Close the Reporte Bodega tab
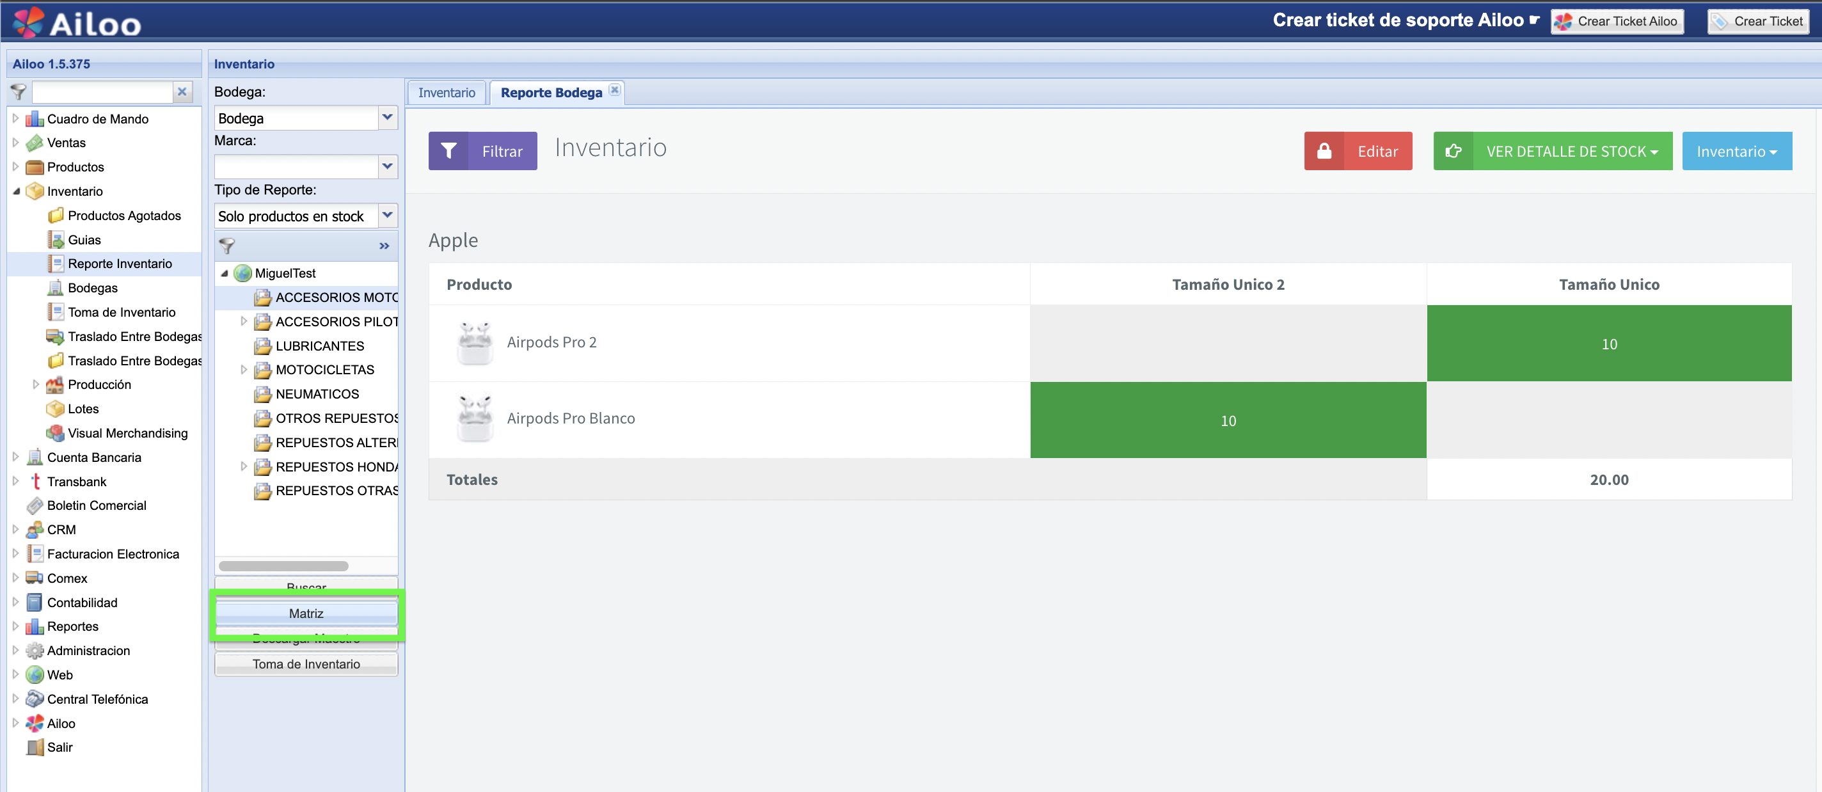The height and width of the screenshot is (792, 1822). (x=615, y=90)
